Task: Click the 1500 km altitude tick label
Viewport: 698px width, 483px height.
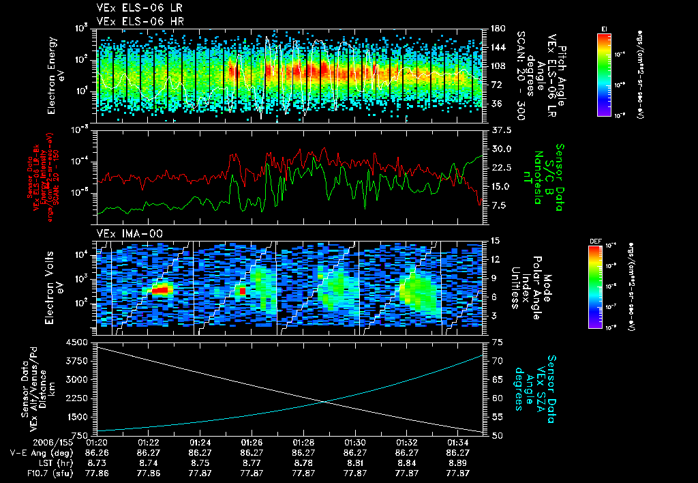Action: coord(76,418)
